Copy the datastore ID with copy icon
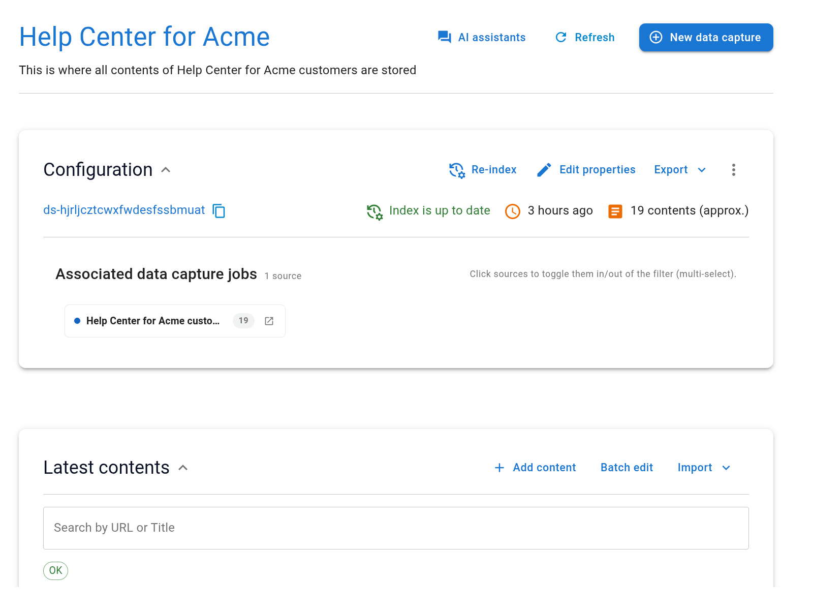Viewport: 813px width, 610px height. pos(219,210)
